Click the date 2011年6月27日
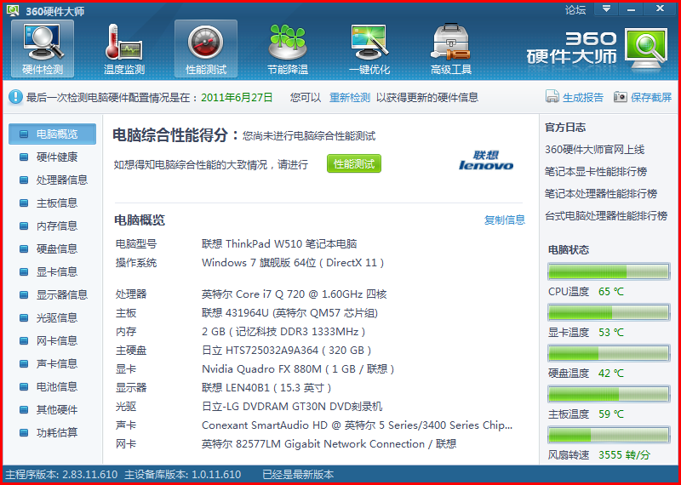Image resolution: width=681 pixels, height=485 pixels. click(x=237, y=97)
